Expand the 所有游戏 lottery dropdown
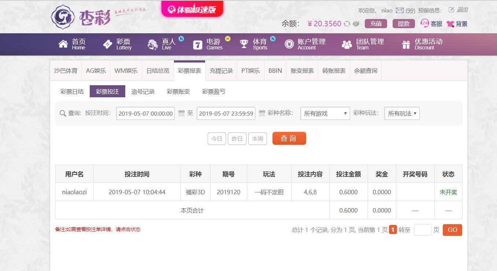 [325, 113]
